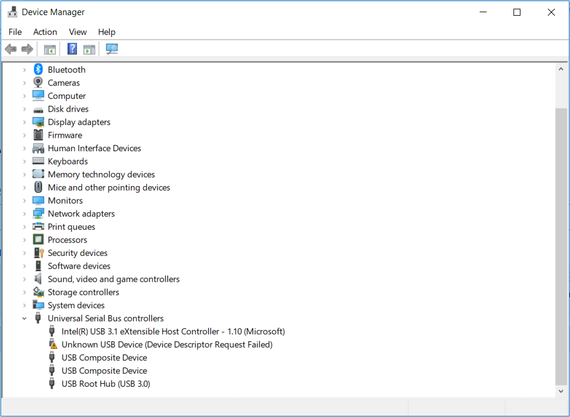Select Intel(R) USB 3.1 eXtensible Host Controller
The height and width of the screenshot is (417, 570).
click(173, 332)
